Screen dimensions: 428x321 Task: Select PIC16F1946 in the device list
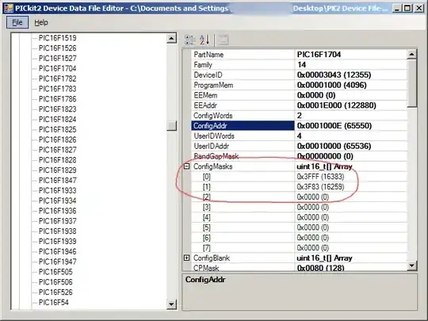coord(57,251)
